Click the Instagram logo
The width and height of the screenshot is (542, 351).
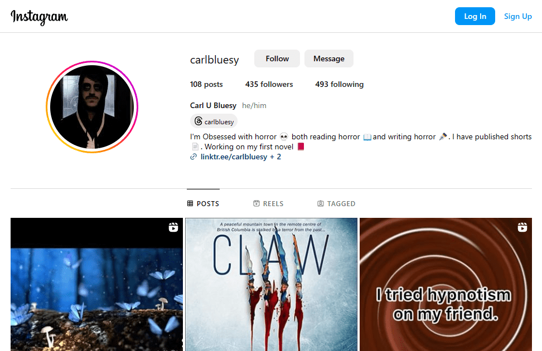[39, 17]
